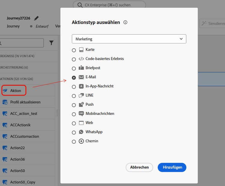The width and height of the screenshot is (225, 186).
Task: Click the Action50 custom action icon
Action: pos(5,171)
